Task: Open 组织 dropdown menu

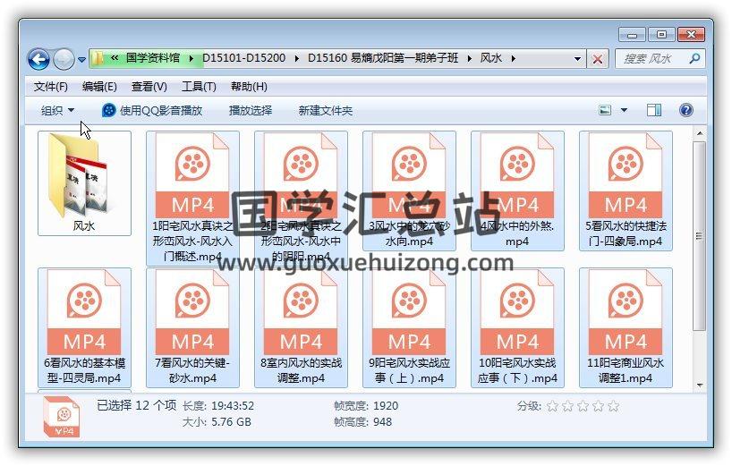Action: coord(57,111)
